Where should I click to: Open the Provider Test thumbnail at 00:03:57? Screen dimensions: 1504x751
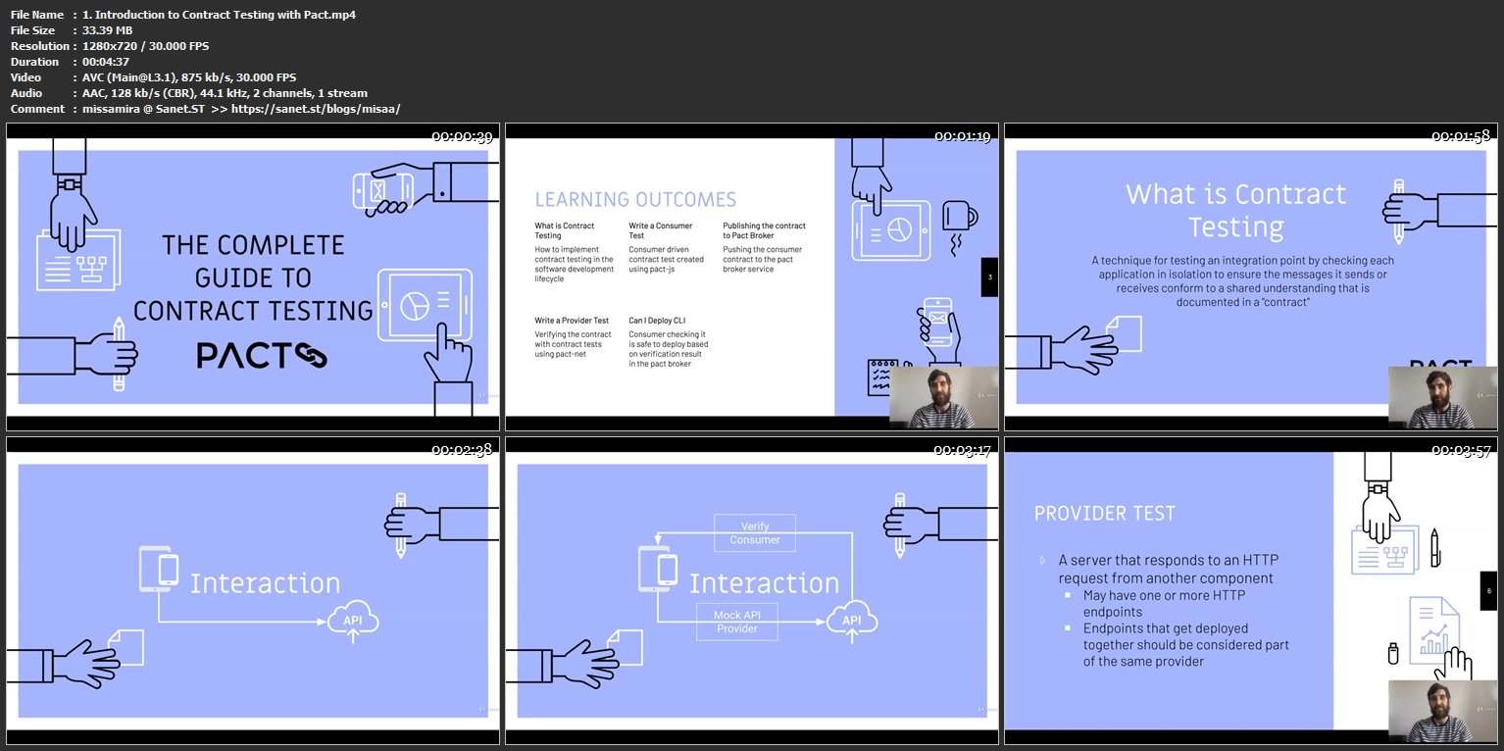tap(1251, 591)
